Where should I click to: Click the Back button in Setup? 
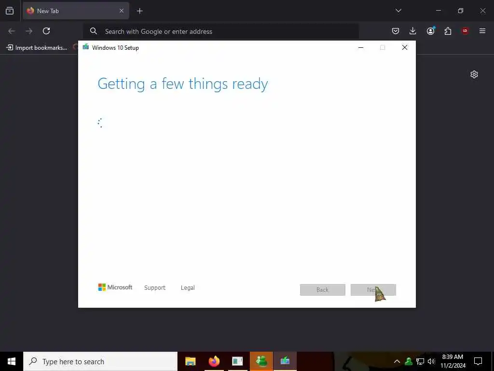point(323,290)
